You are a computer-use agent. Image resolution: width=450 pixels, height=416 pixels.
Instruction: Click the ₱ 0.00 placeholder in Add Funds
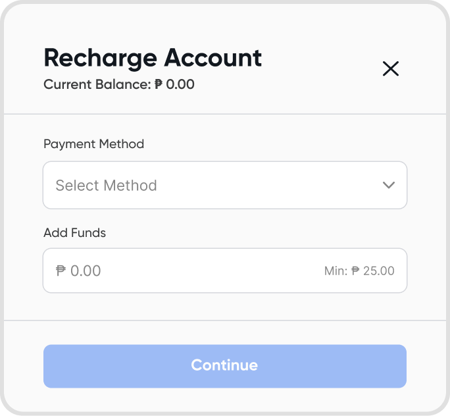[x=78, y=271]
